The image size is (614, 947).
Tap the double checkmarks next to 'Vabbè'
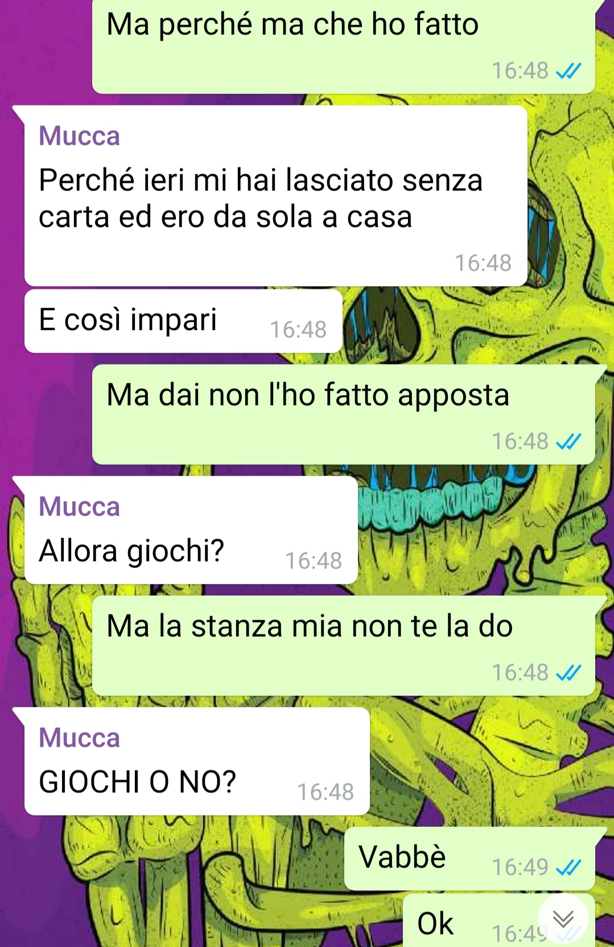coord(568,867)
